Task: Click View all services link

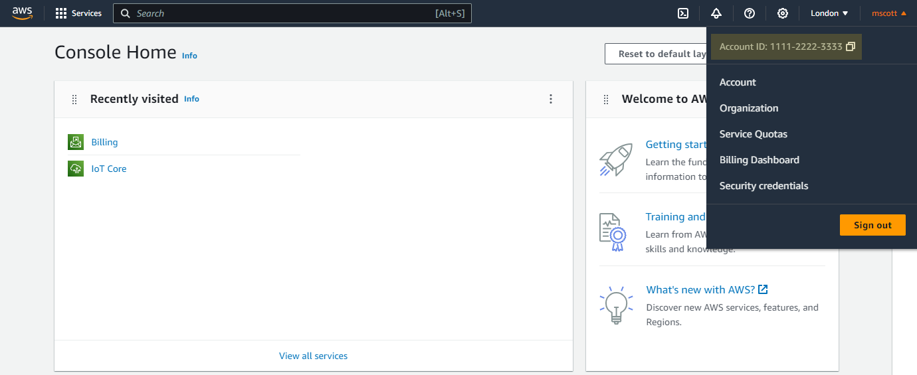Action: [313, 356]
